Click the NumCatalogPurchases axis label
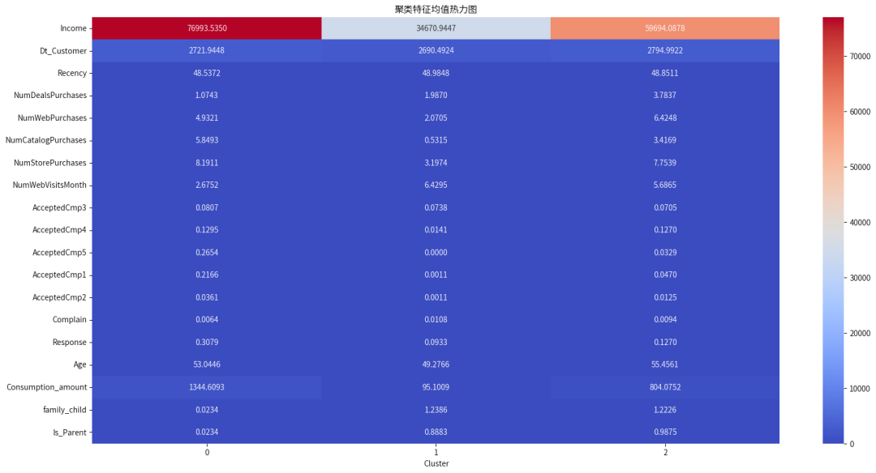Image resolution: width=876 pixels, height=473 pixels. (45, 140)
